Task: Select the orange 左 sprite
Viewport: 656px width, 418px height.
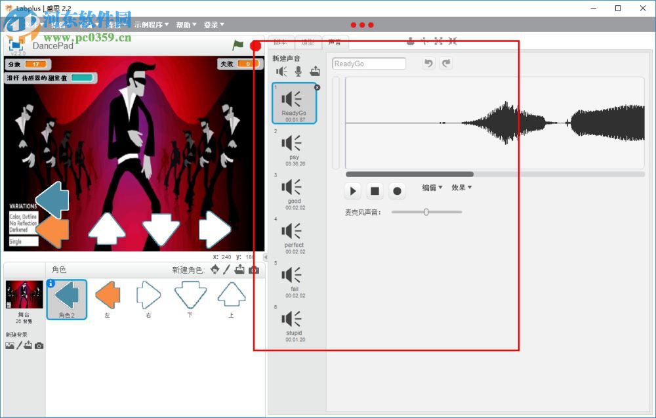Action: (x=108, y=300)
